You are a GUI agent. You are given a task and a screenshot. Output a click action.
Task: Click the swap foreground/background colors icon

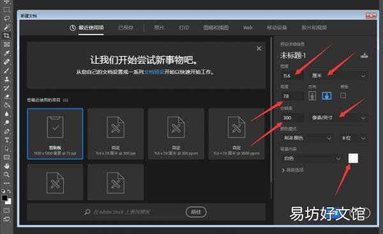[x=9, y=191]
